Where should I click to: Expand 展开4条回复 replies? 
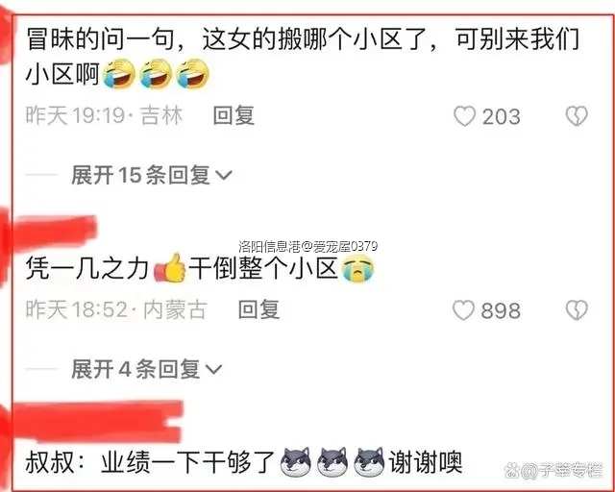coord(147,369)
